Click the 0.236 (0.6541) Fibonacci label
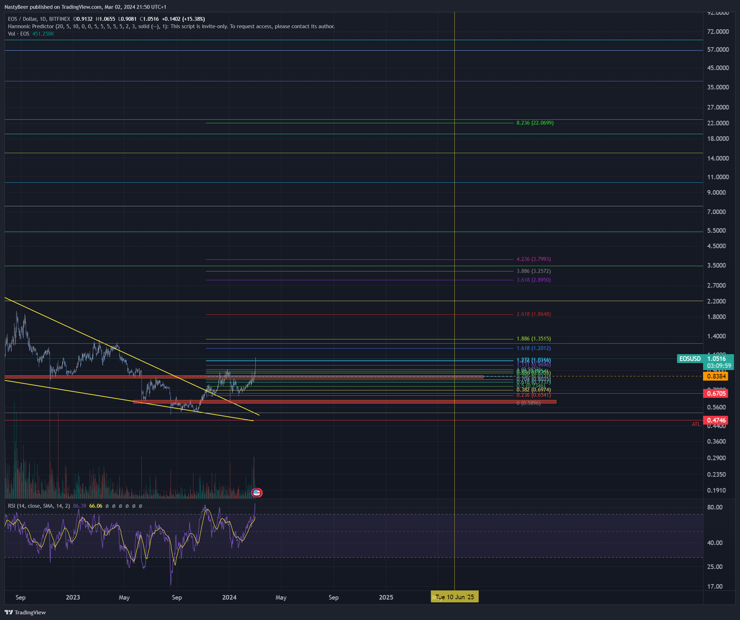The height and width of the screenshot is (620, 740). click(x=534, y=395)
